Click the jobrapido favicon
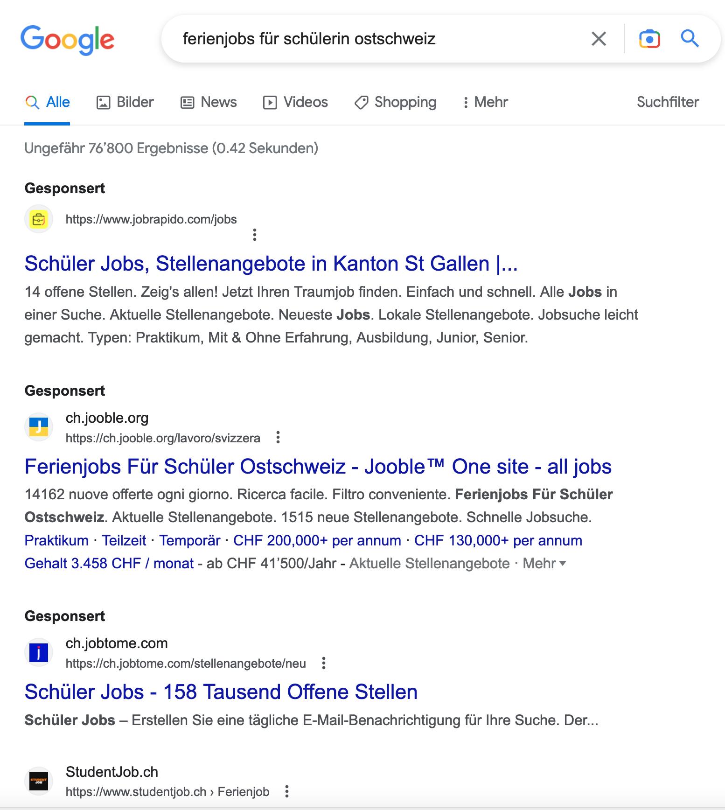Screen dimensions: 725x810 coord(39,219)
